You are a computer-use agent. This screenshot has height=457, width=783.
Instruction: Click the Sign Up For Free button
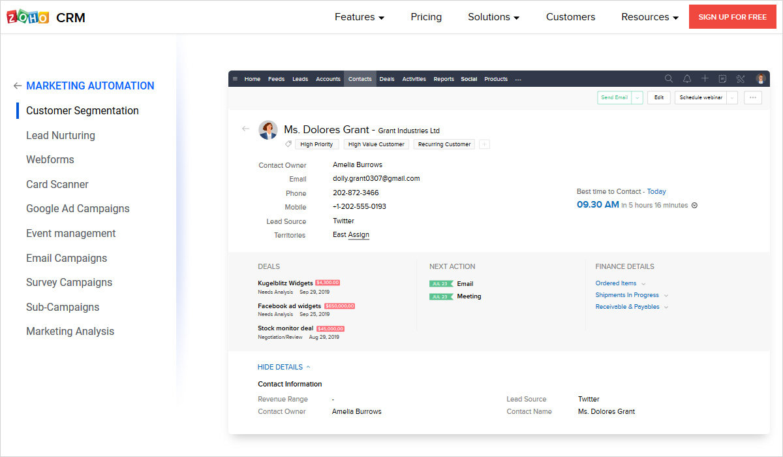[732, 17]
